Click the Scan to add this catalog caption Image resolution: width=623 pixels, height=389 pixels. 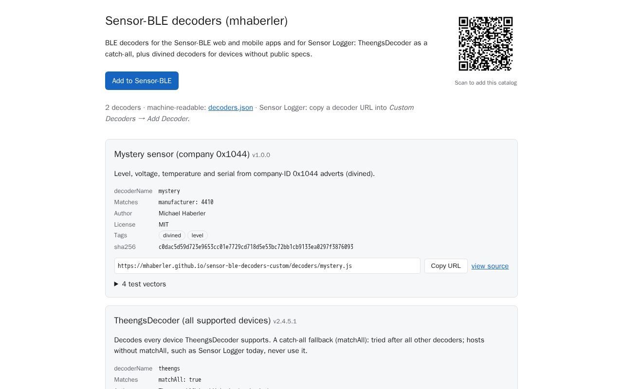click(486, 83)
